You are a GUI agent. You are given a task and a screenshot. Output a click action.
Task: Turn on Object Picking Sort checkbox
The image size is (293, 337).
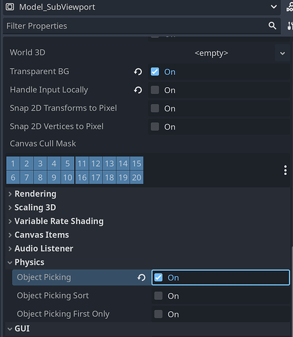tap(158, 296)
